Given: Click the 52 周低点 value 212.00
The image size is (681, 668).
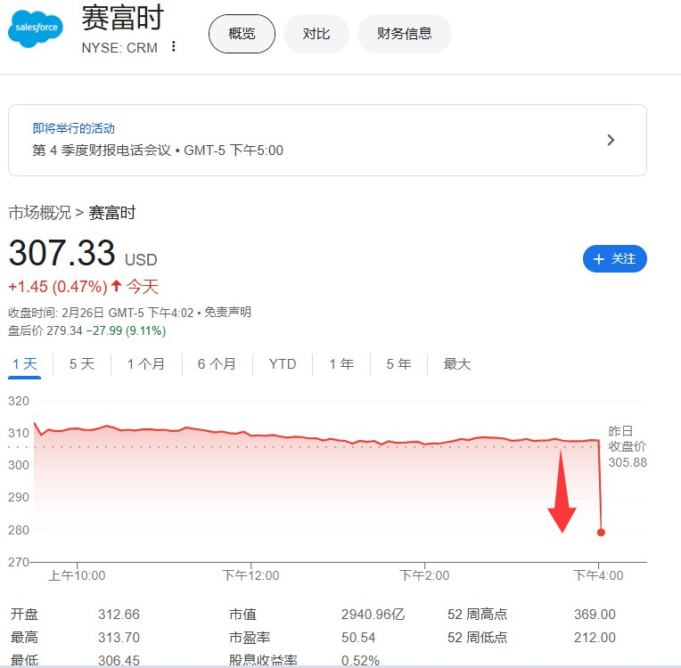Looking at the screenshot, I should [x=595, y=637].
